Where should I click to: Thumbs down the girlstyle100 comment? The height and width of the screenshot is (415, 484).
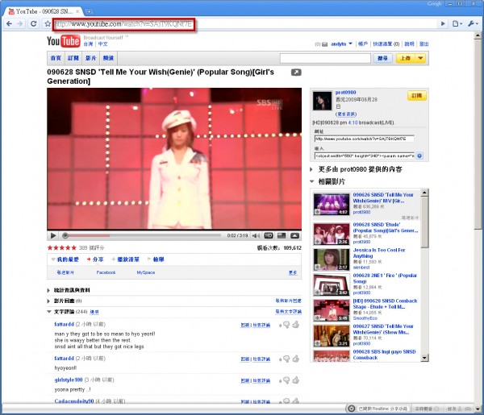click(286, 381)
